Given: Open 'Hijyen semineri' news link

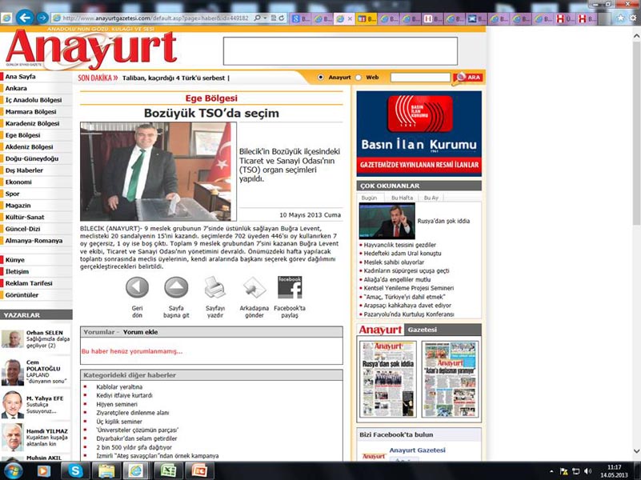Looking at the screenshot, I should click(x=117, y=405).
